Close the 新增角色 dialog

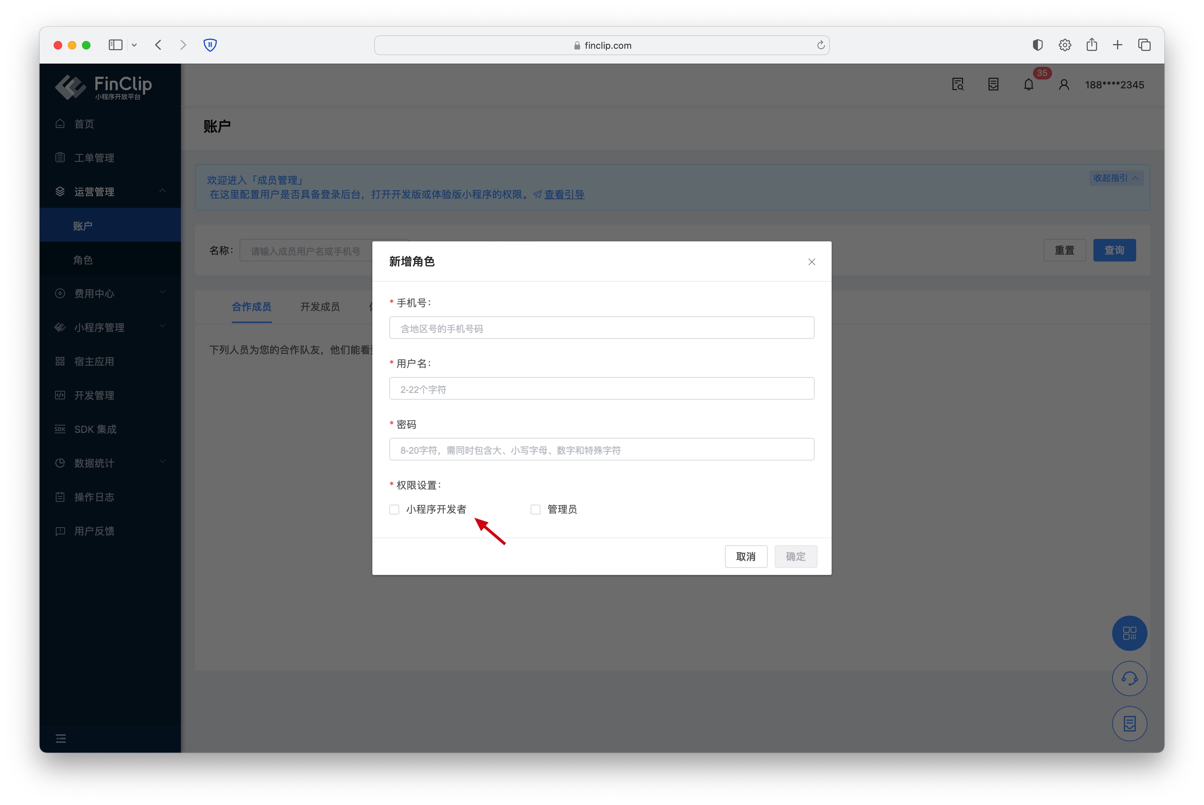[811, 262]
